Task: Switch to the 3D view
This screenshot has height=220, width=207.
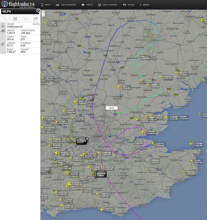Action: tap(25, 19)
